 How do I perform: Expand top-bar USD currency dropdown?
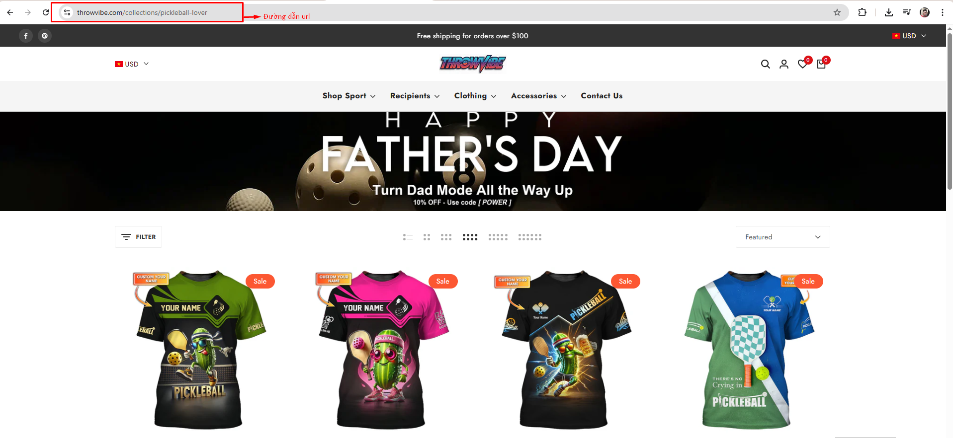click(x=909, y=36)
